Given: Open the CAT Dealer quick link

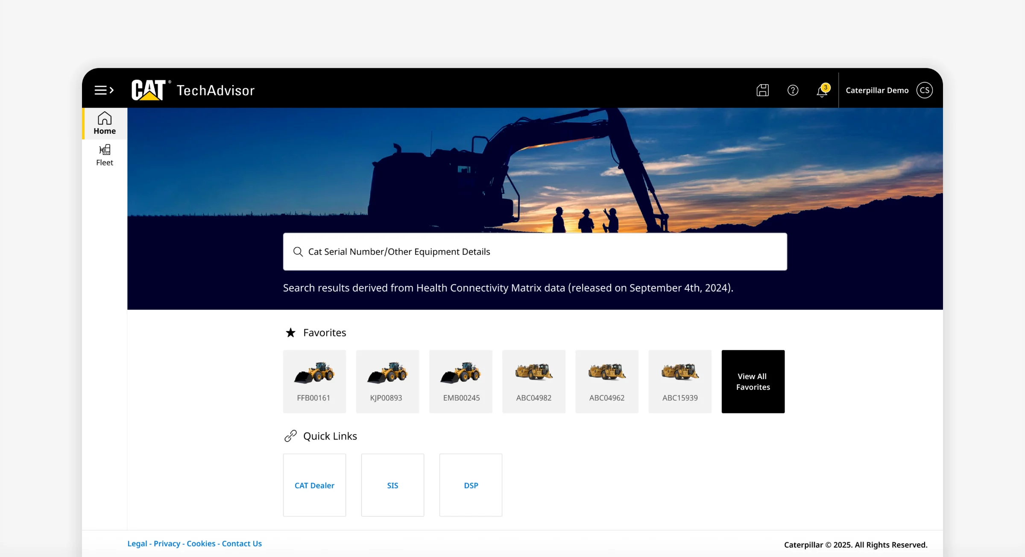Looking at the screenshot, I should pos(314,485).
